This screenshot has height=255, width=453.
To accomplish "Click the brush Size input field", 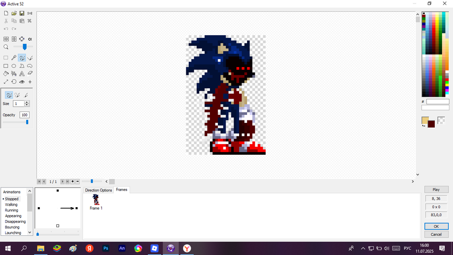I will [x=19, y=103].
